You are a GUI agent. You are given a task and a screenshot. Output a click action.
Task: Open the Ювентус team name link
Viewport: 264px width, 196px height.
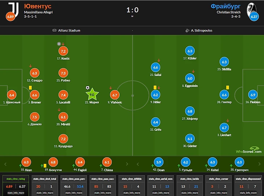tap(38, 6)
